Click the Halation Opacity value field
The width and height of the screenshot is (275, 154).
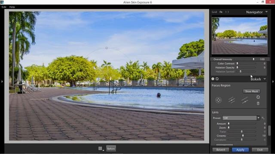click(x=264, y=68)
